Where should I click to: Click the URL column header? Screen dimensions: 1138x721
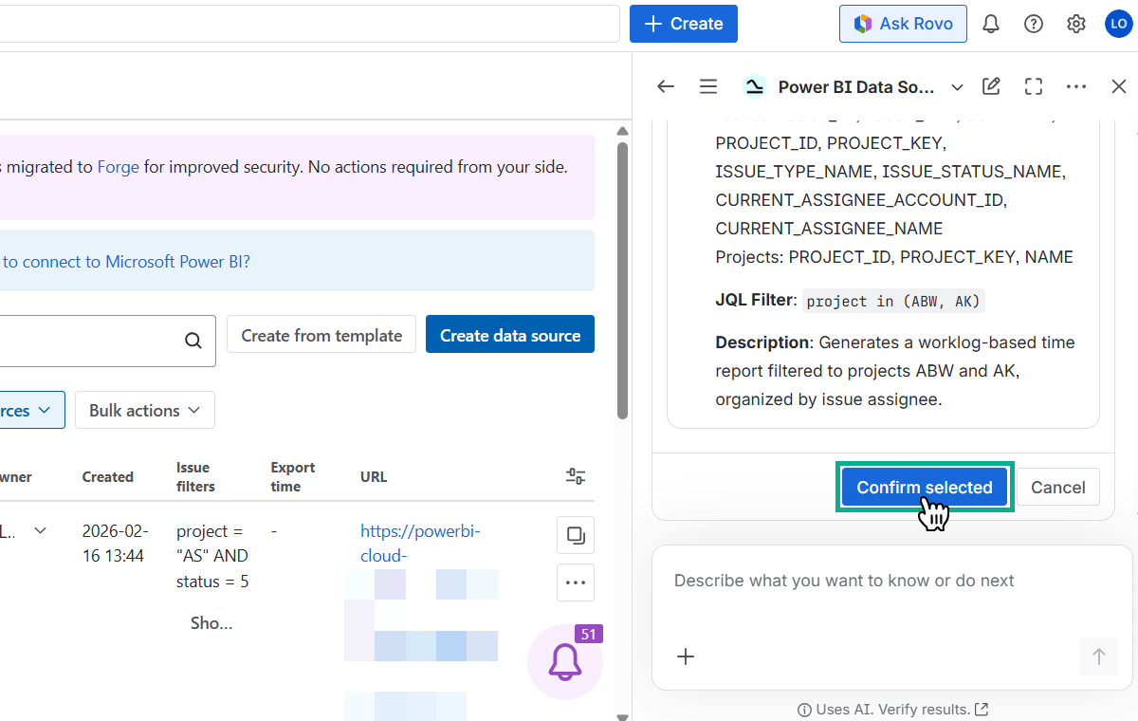(x=374, y=476)
